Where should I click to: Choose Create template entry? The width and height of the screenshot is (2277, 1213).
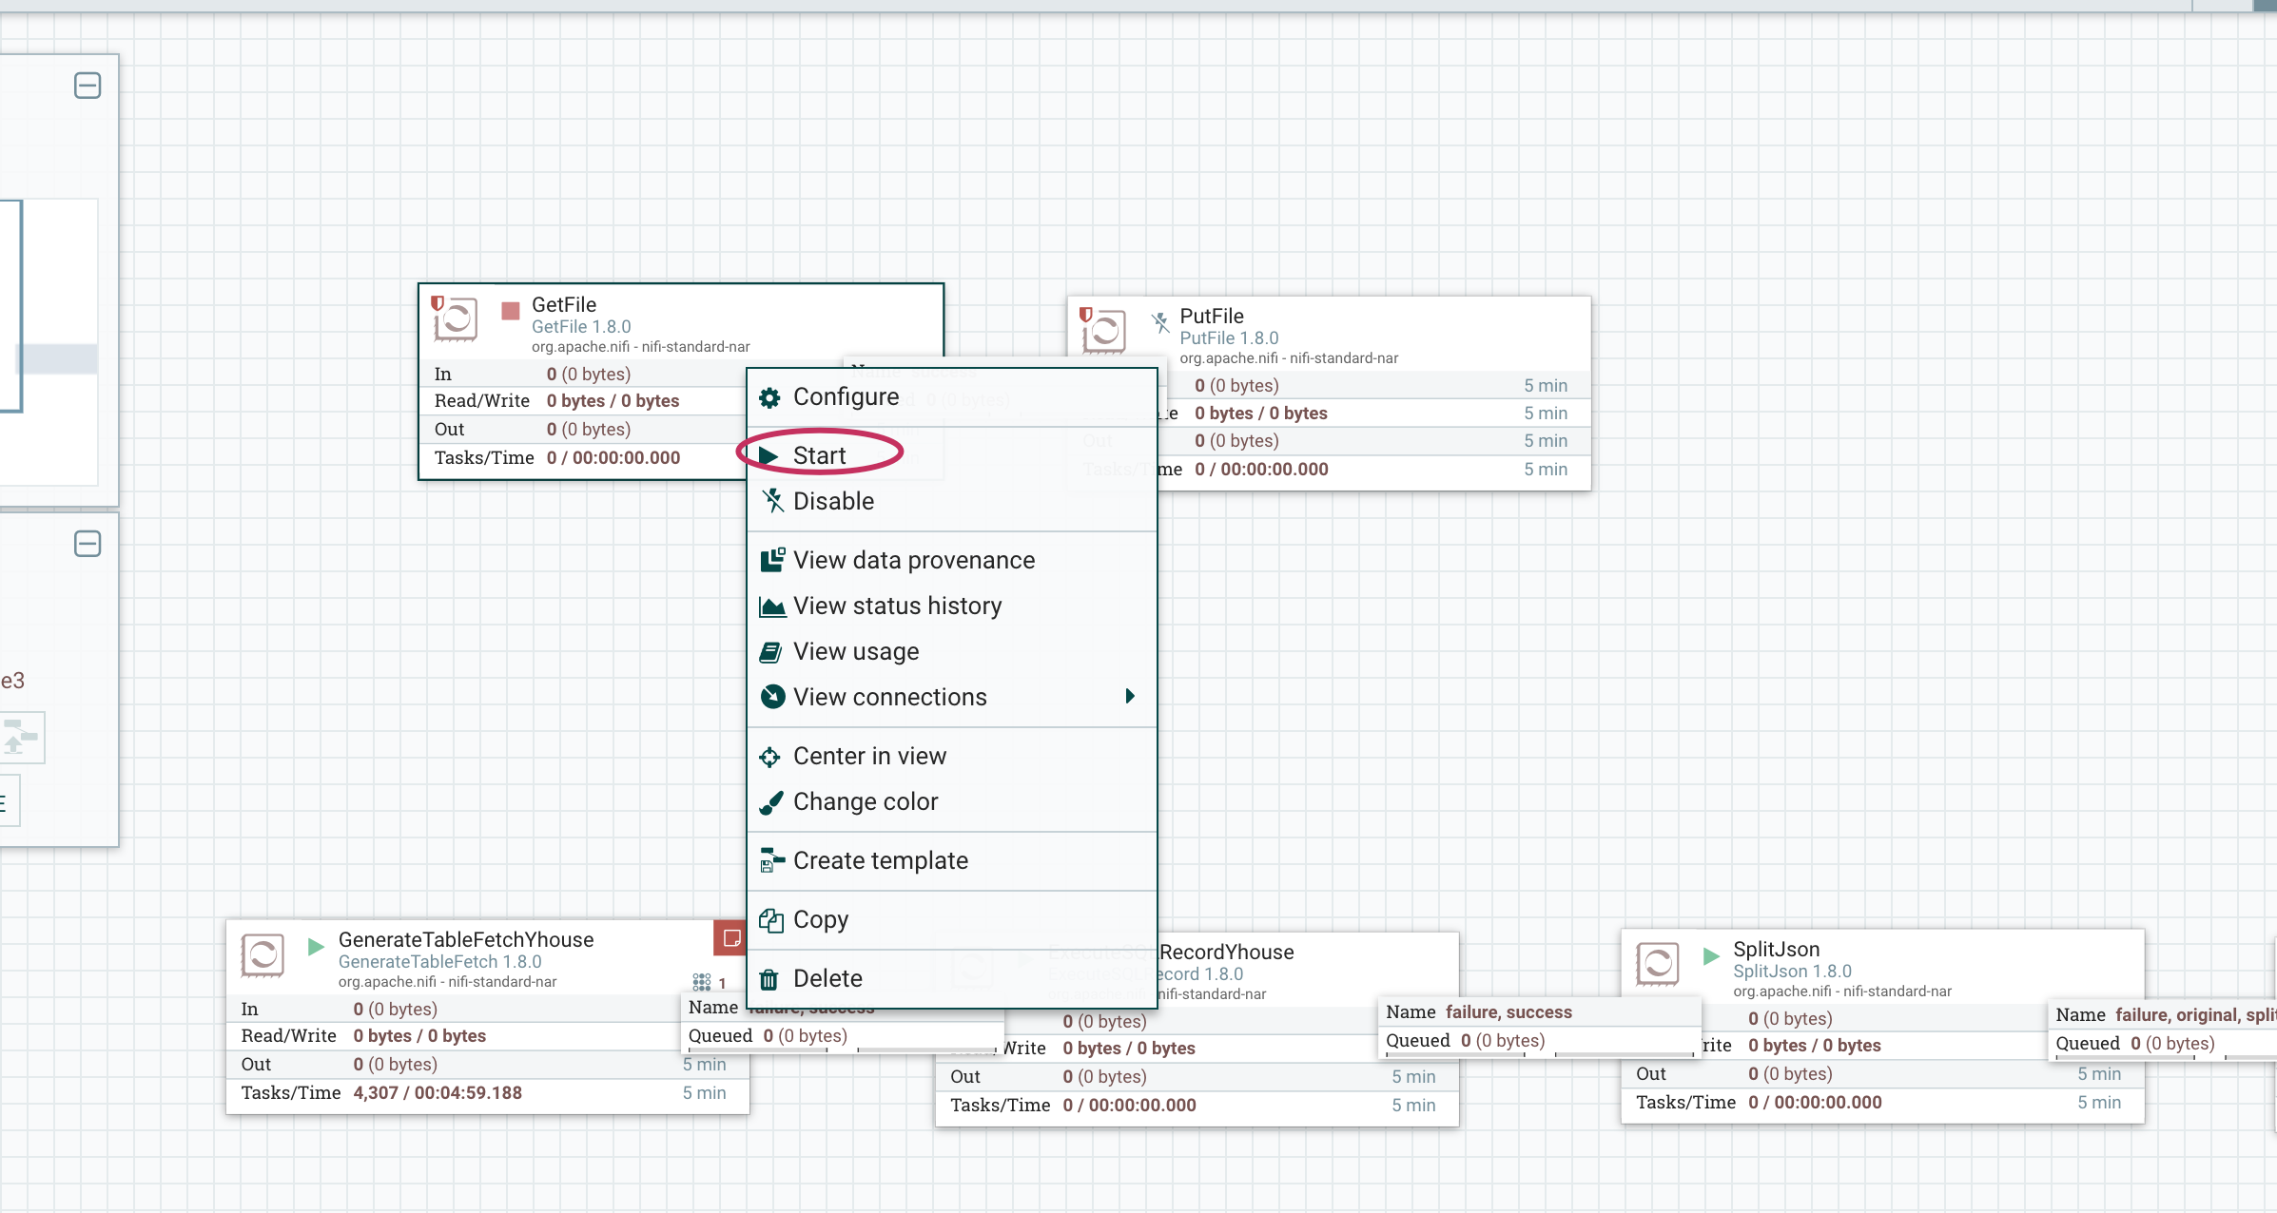click(951, 860)
